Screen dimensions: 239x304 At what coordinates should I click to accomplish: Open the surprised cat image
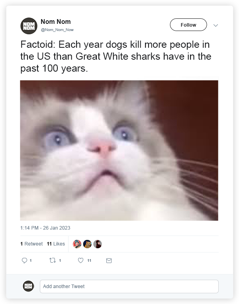pos(119,150)
